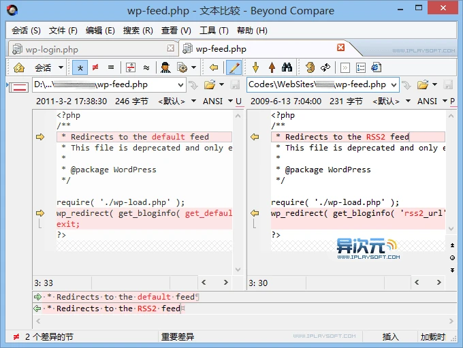Click copy-right arrow beside 'default feed' line
The width and height of the screenshot is (463, 348).
point(40,137)
